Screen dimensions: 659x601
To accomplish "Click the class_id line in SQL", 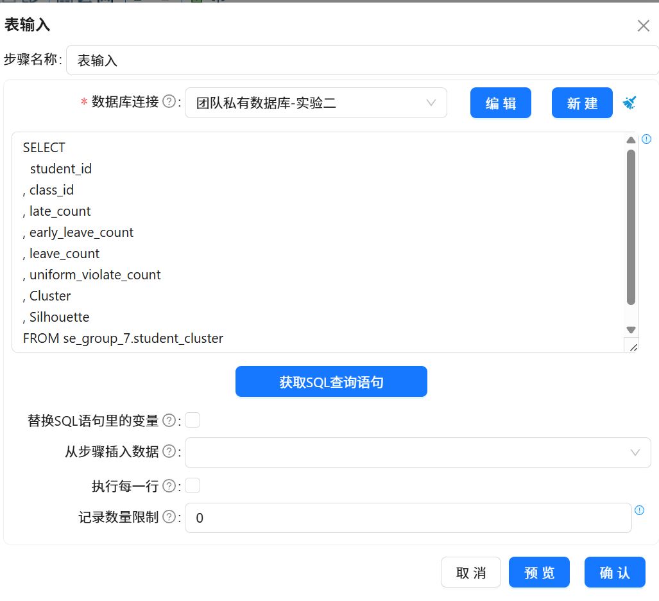I will point(48,190).
